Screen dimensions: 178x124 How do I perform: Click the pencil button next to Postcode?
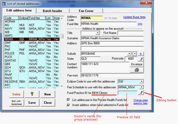[x=141, y=59]
